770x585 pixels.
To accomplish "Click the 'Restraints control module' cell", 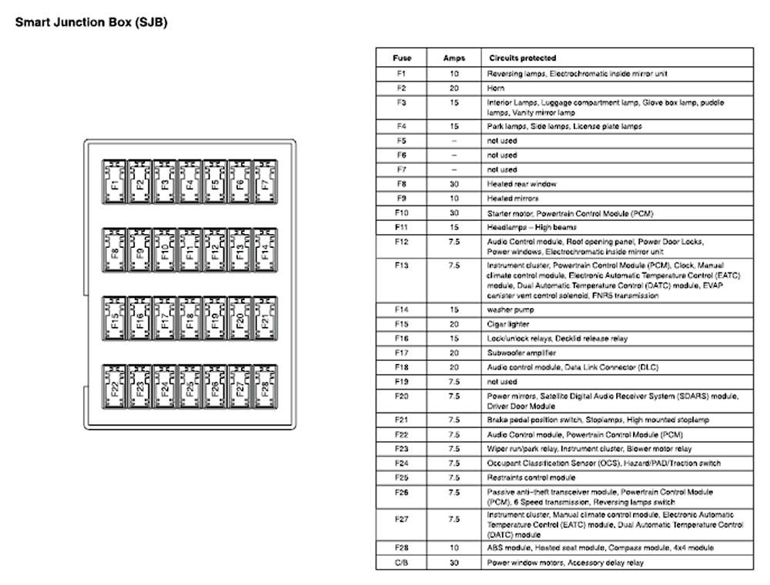I will click(618, 478).
